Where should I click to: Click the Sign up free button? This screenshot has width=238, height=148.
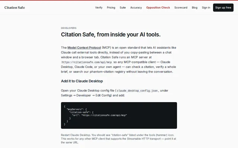tap(223, 7)
